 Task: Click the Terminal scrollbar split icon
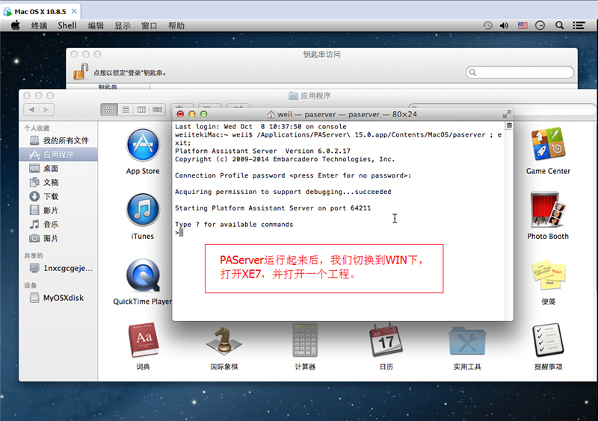509,125
